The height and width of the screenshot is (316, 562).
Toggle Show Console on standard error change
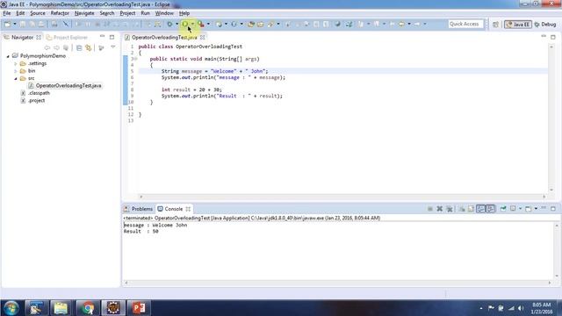coord(490,209)
